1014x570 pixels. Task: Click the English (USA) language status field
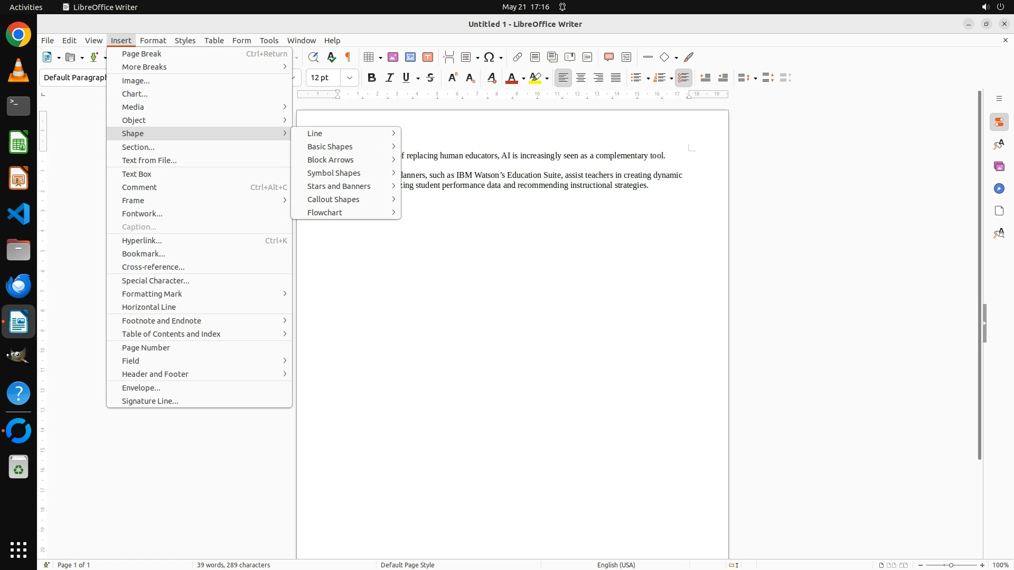point(616,565)
